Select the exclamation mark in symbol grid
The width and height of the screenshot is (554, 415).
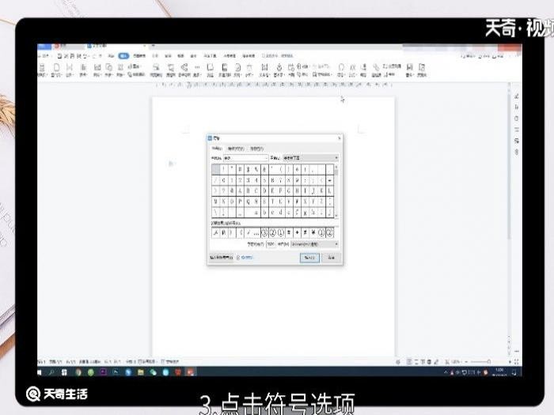point(224,169)
